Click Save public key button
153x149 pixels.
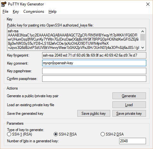click(x=94, y=114)
